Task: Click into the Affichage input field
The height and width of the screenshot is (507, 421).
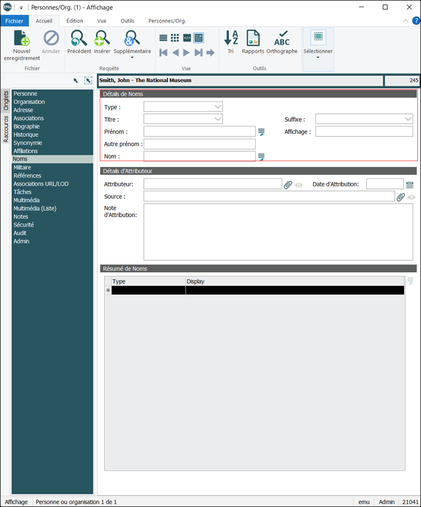Action: (364, 132)
